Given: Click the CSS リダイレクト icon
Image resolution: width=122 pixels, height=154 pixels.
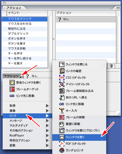Looking at the screenshot, I should coord(62,78).
